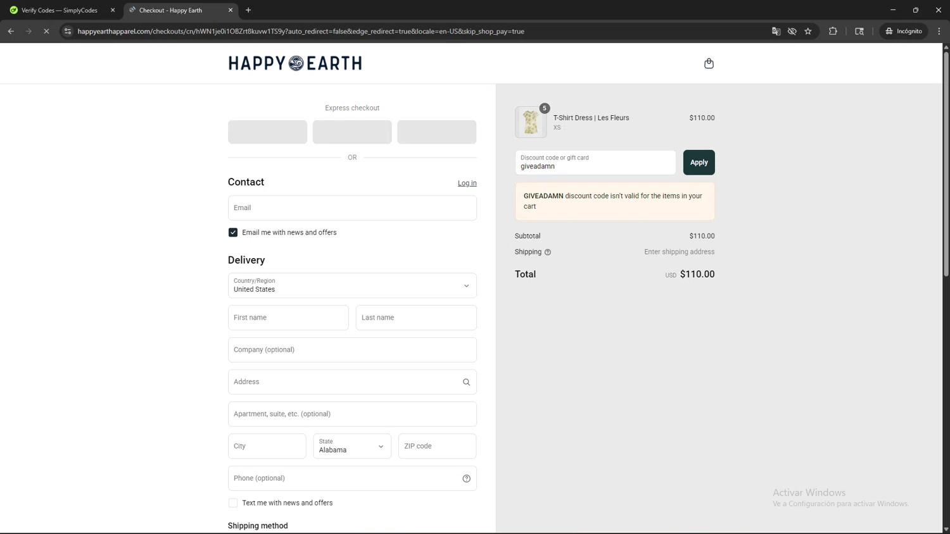Select the first express checkout button
Viewport: 950px width, 534px height.
267,132
